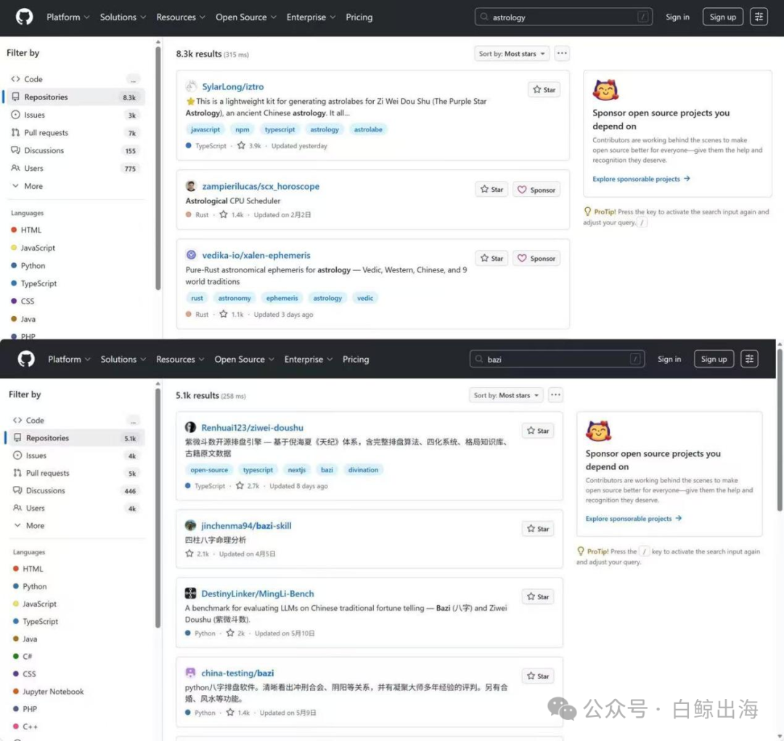
Task: Expand the Enterprise menu in the astrology page header
Action: (311, 17)
